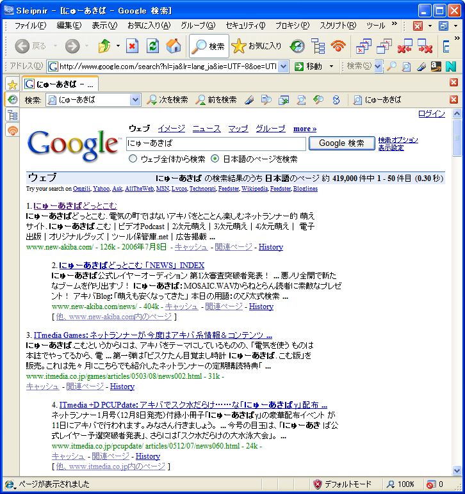Expand the toolbar overflow chevron
This screenshot has height=494, width=465.
click(x=457, y=38)
